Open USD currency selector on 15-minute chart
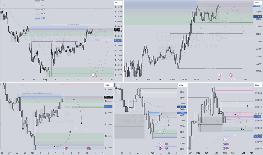The width and height of the screenshot is (263, 155). coord(257,3)
